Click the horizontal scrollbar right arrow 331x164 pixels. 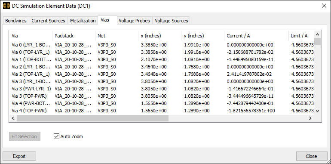tap(310, 118)
